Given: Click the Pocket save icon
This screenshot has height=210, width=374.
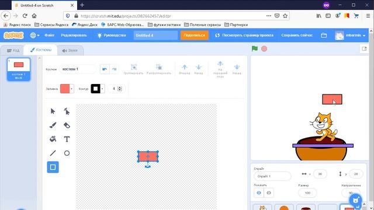Looking at the screenshot, I should (x=277, y=16).
